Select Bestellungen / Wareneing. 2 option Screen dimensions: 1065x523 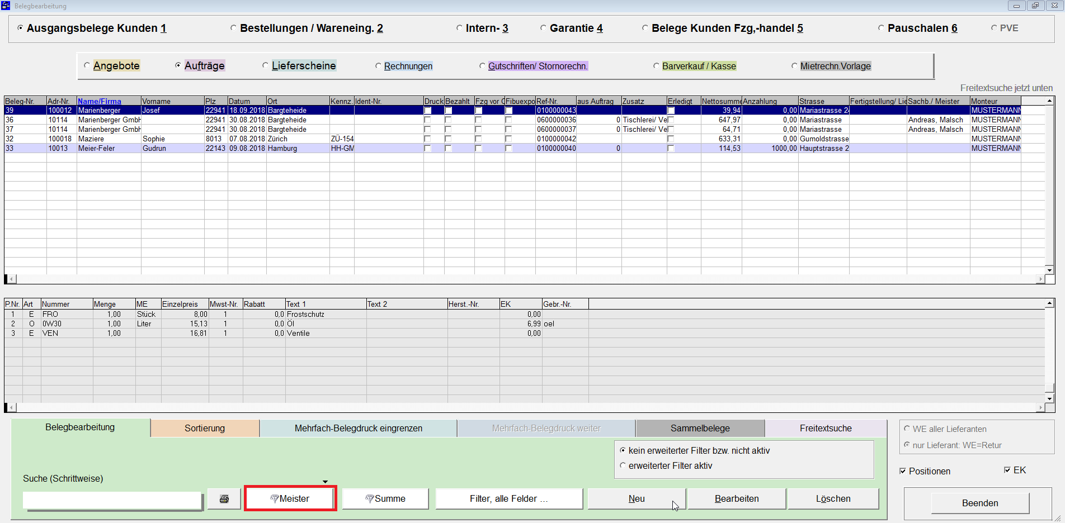coord(233,28)
